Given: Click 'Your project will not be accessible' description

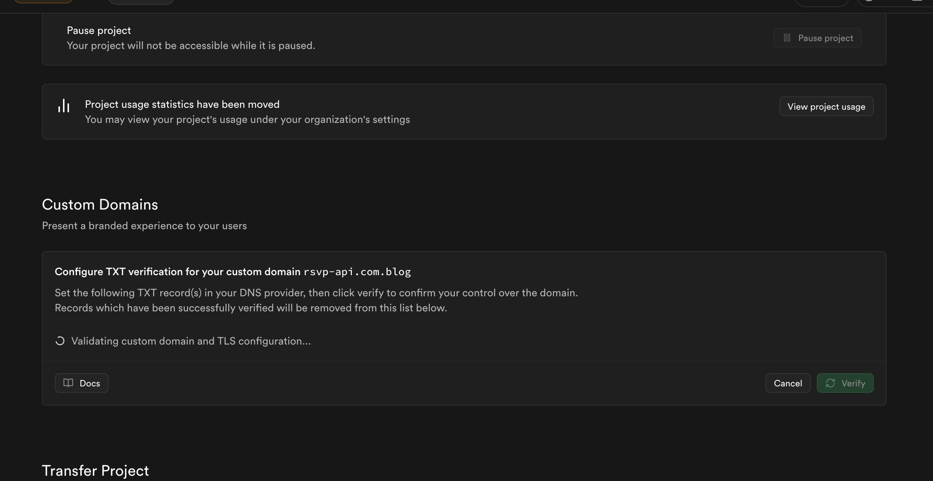Looking at the screenshot, I should tap(191, 46).
